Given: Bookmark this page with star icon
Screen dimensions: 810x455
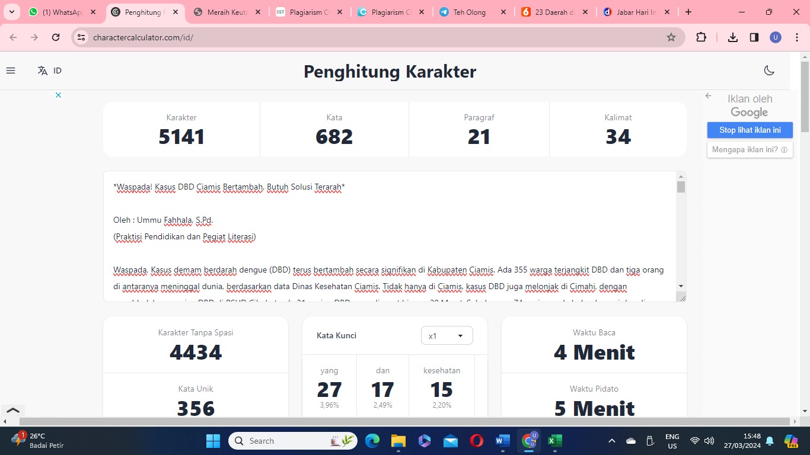Looking at the screenshot, I should [671, 37].
